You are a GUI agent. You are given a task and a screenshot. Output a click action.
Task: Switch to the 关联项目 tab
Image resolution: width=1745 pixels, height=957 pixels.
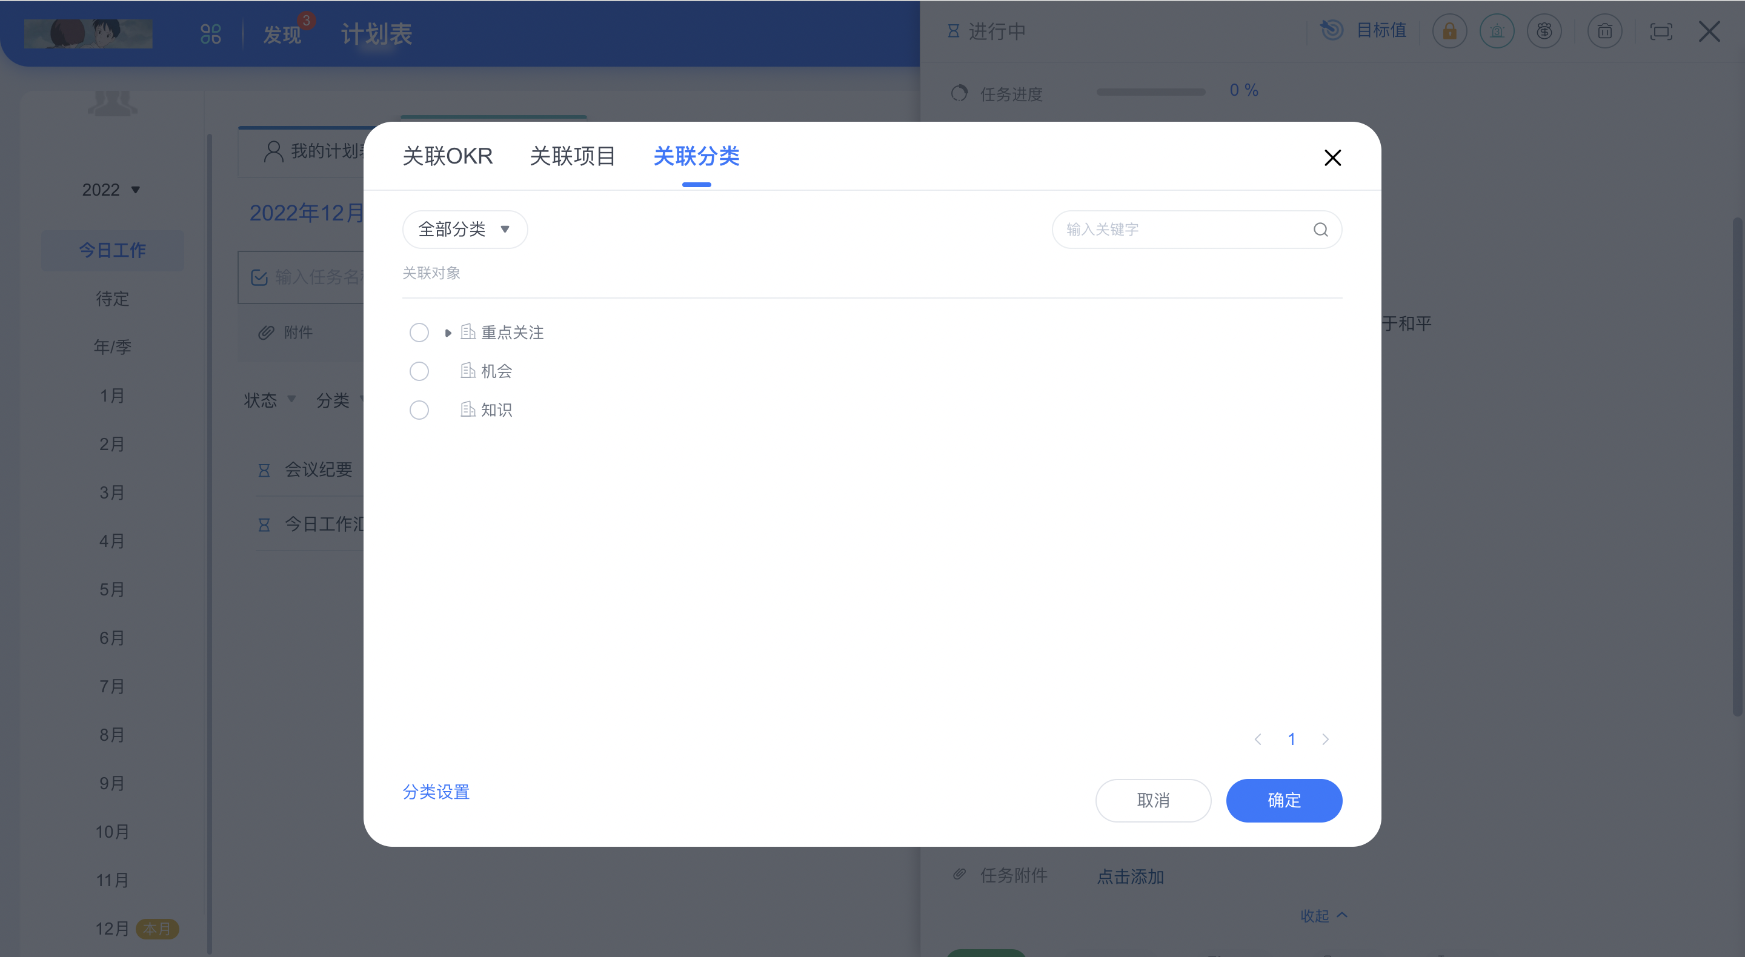click(572, 156)
